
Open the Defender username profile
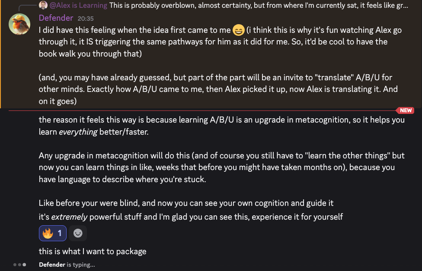[56, 18]
